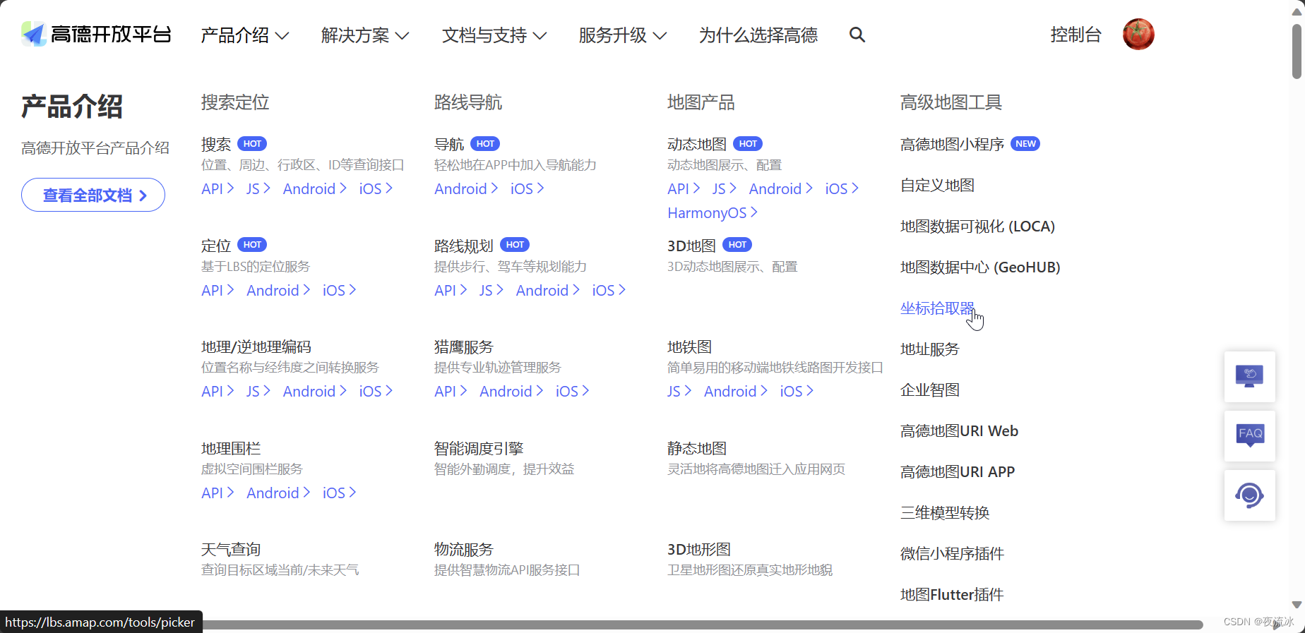This screenshot has width=1305, height=633.
Task: Open 路线规划 JS link
Action: [x=491, y=291]
